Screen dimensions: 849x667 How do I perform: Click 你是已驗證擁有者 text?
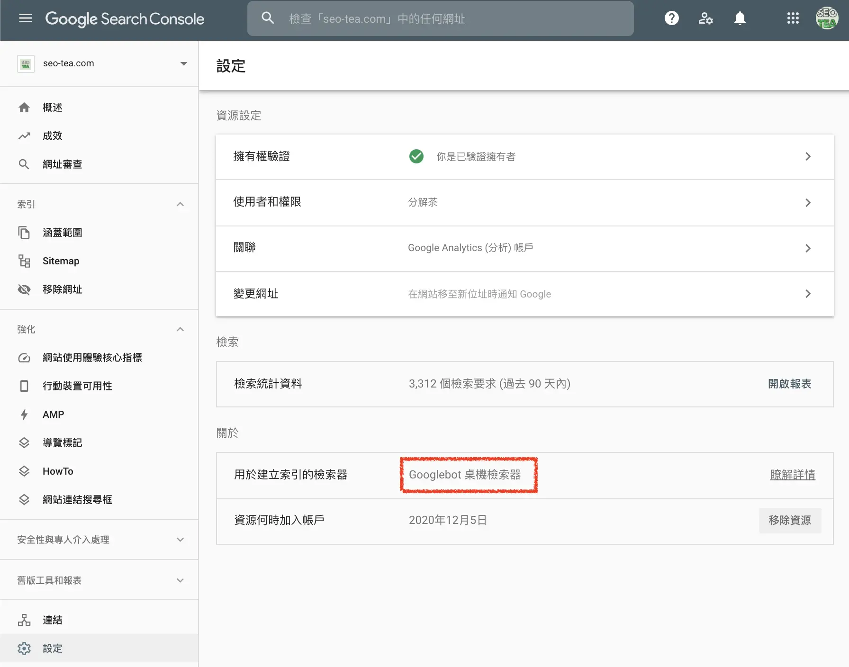(476, 157)
